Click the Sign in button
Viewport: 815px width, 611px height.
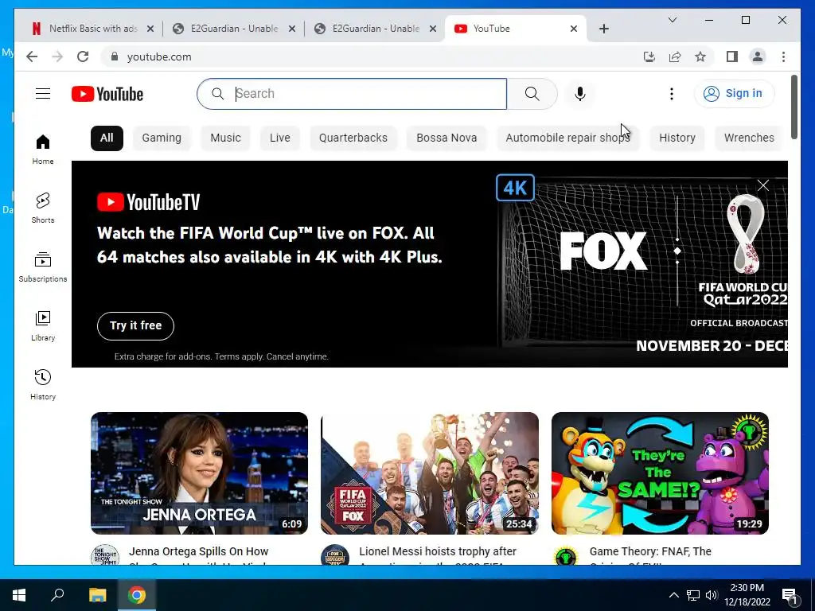point(733,94)
